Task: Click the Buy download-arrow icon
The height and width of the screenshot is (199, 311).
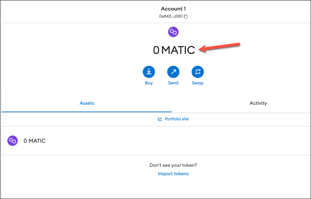Action: (149, 72)
